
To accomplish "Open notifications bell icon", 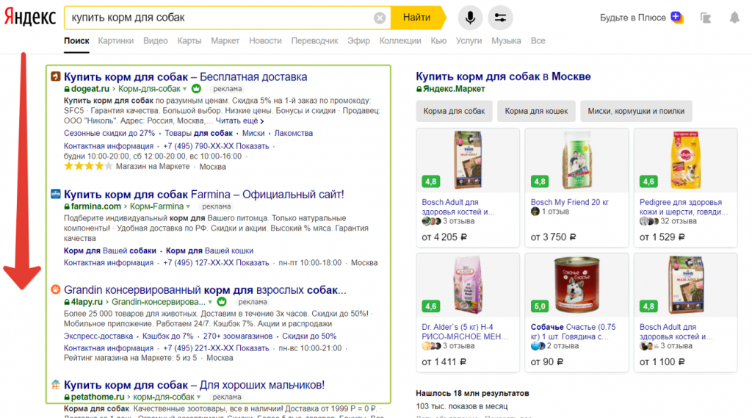I will [x=734, y=18].
